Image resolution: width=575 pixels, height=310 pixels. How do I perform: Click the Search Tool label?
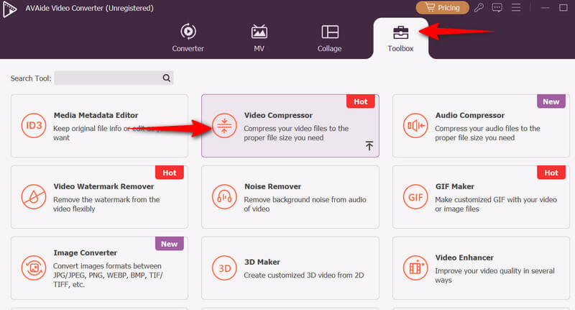[x=31, y=78]
